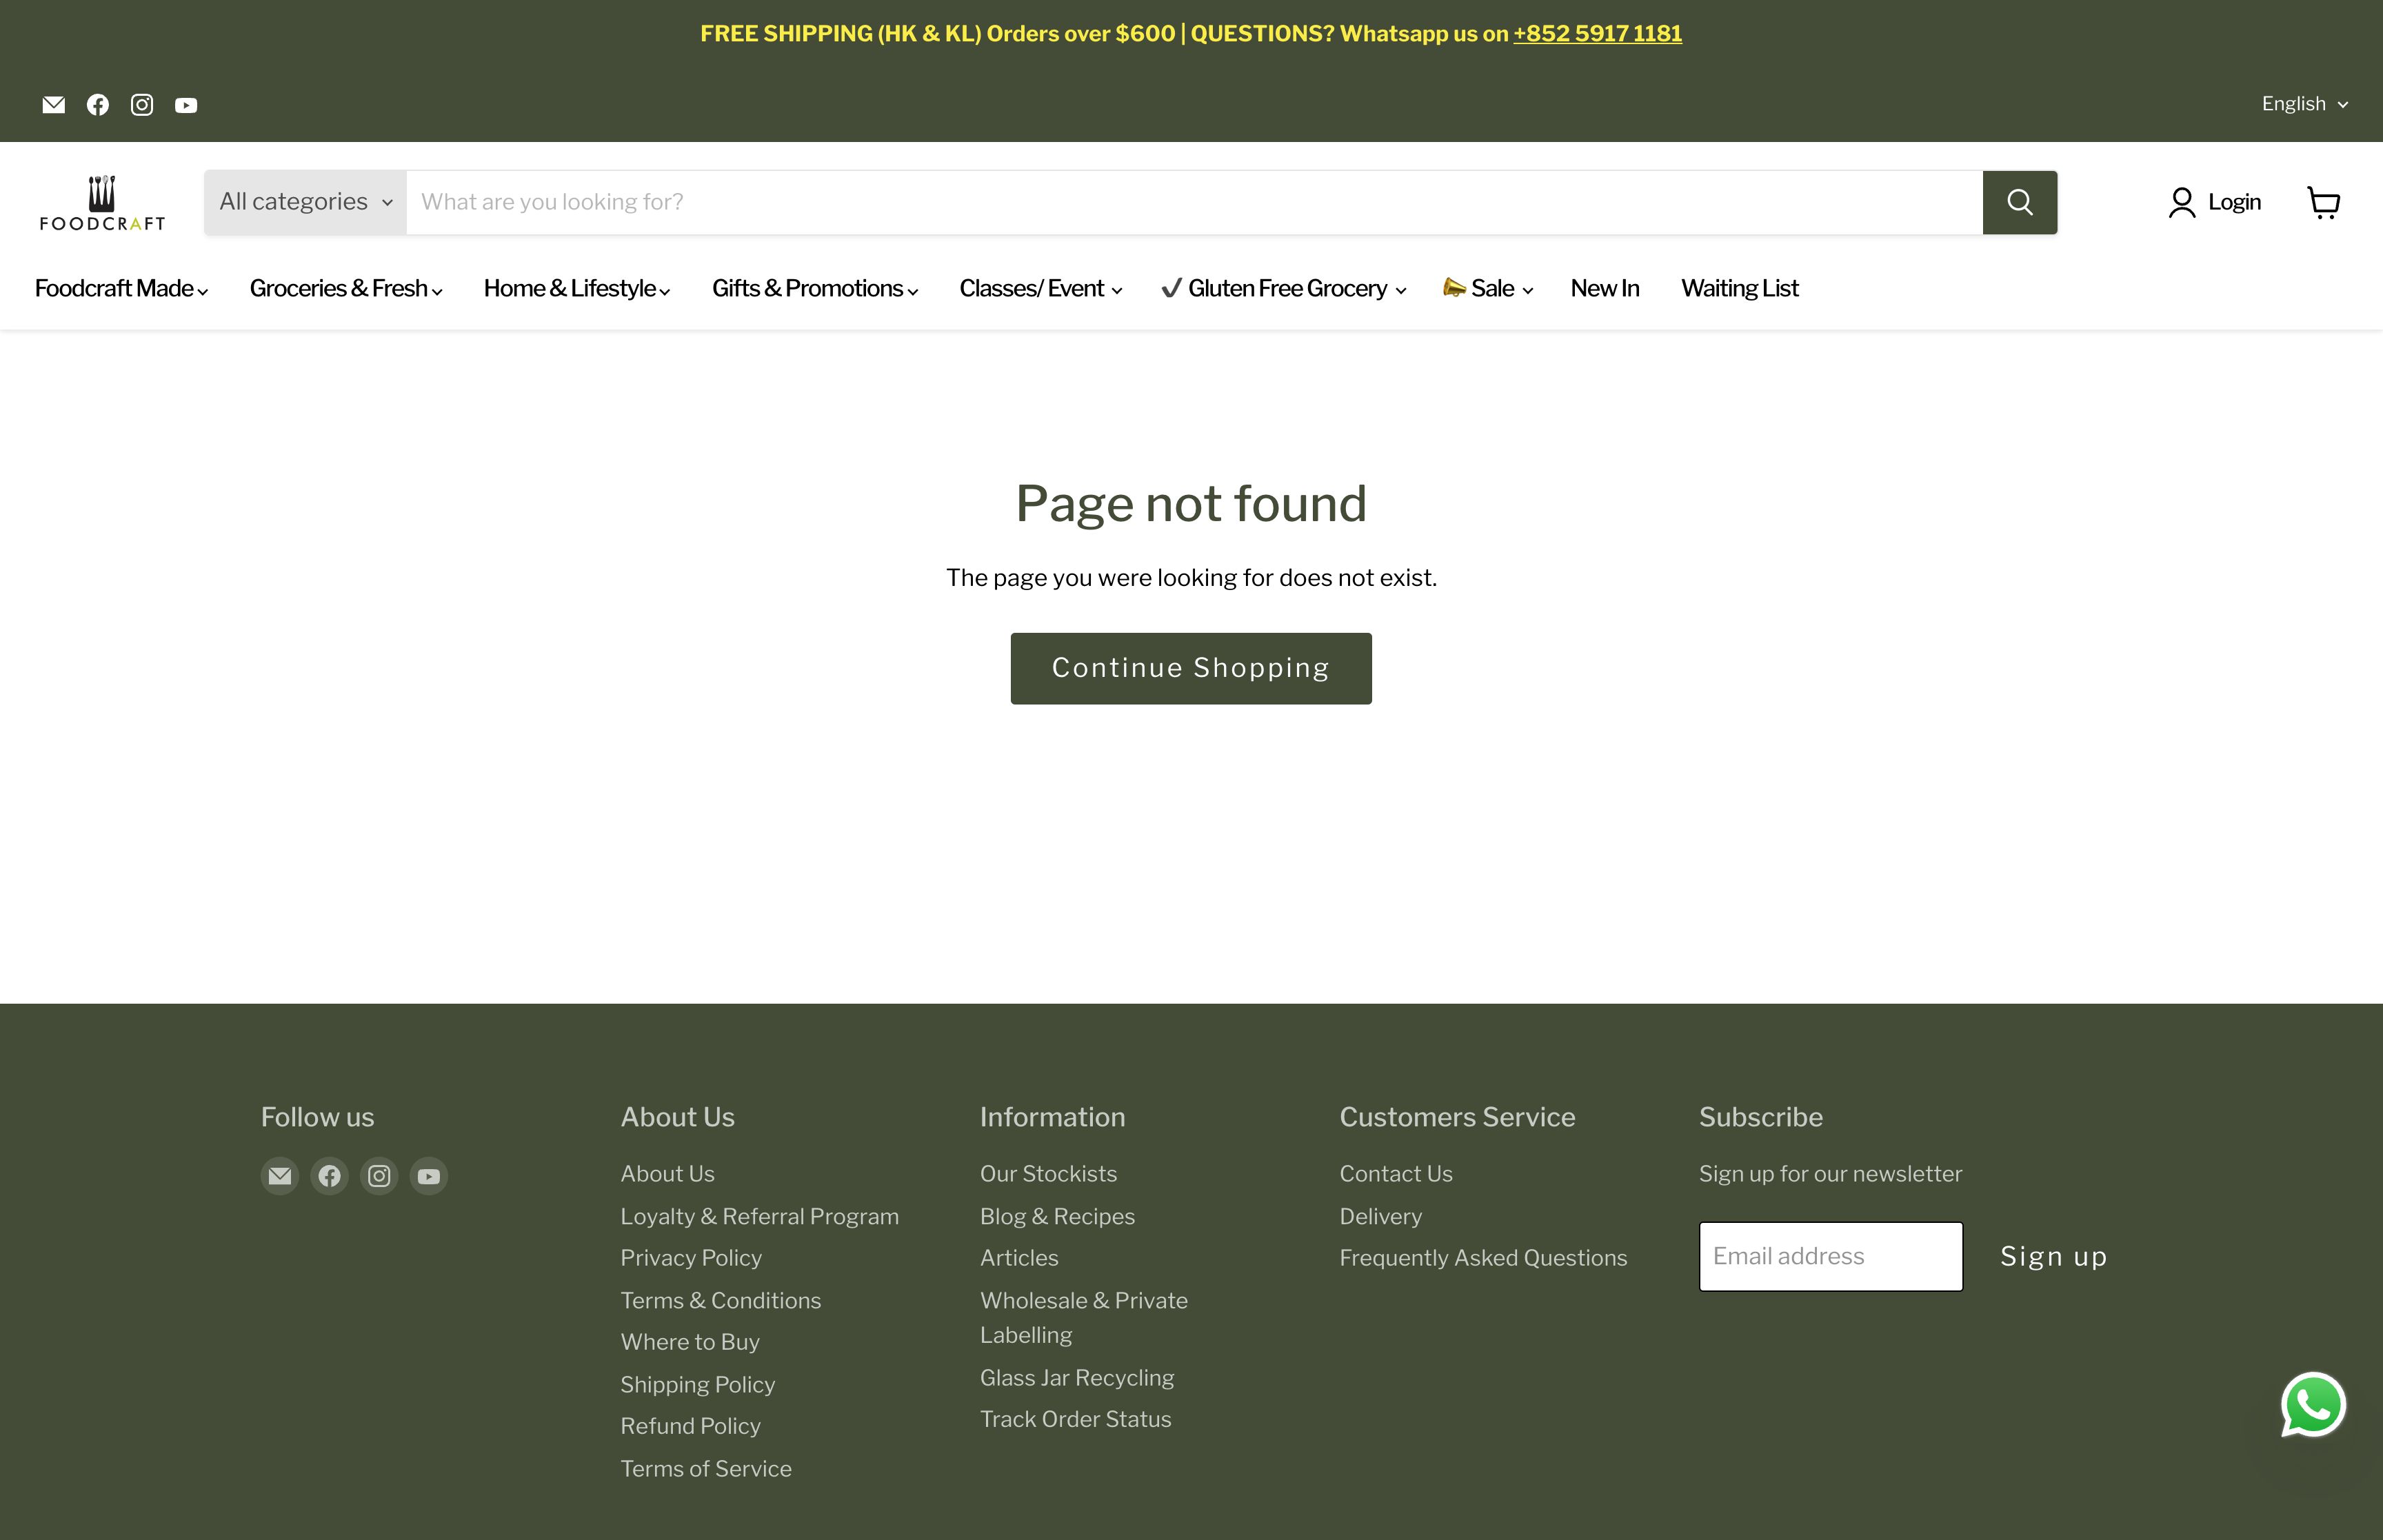Expand the Groceries & Fresh menu
Viewport: 2383px width, 1540px height.
point(345,289)
